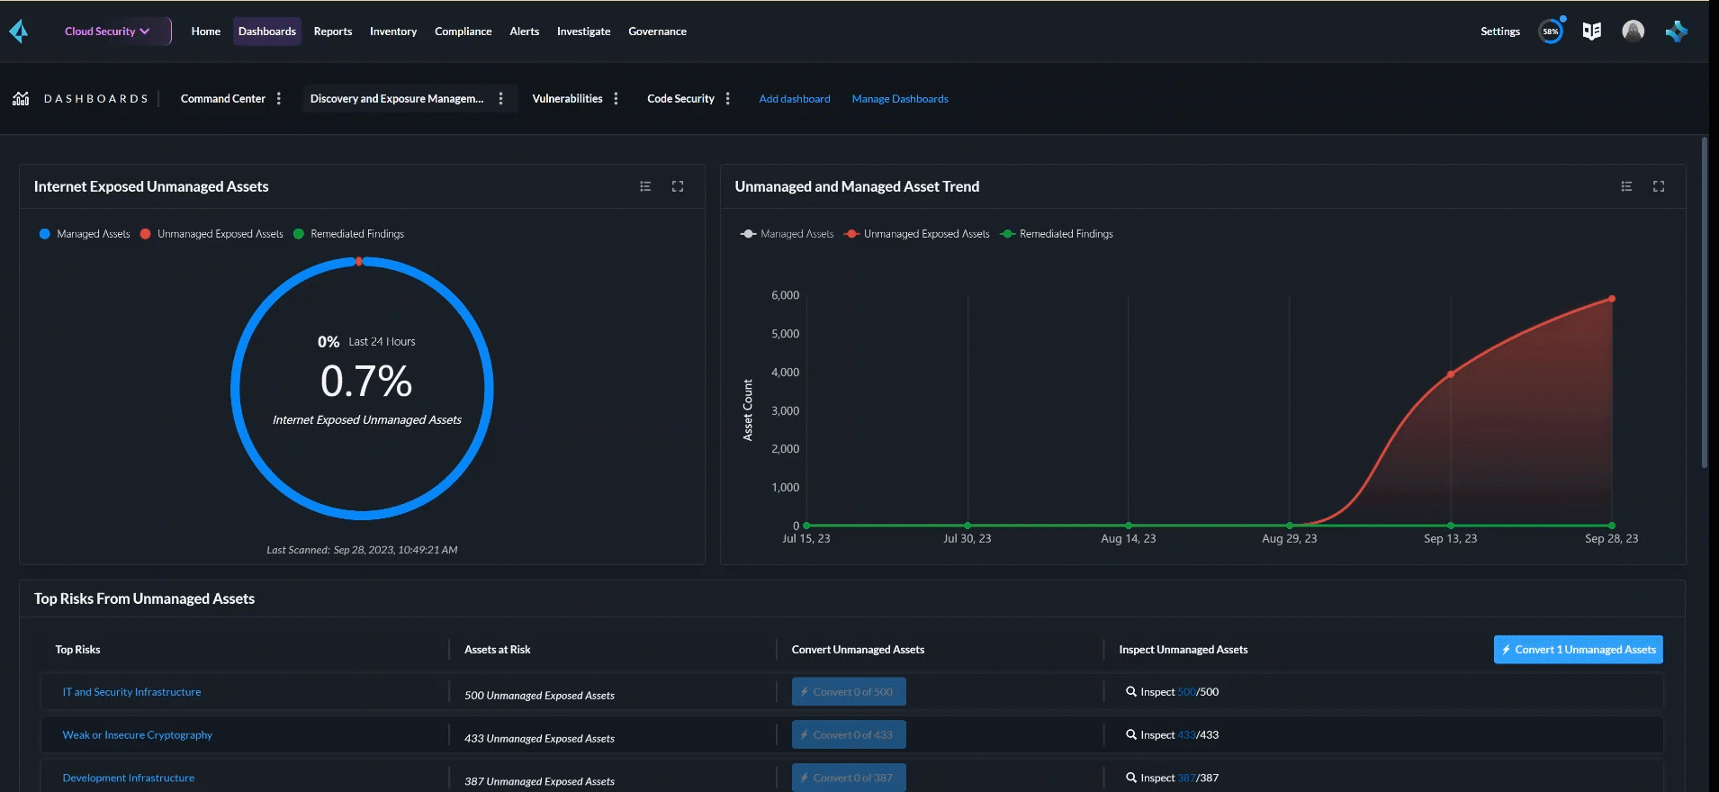Image resolution: width=1719 pixels, height=792 pixels.
Task: Switch to the Code Security dashboard tab
Action: pos(681,99)
